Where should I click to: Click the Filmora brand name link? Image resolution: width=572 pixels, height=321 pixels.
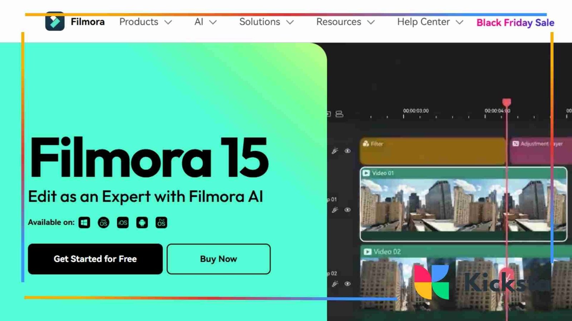click(x=88, y=22)
